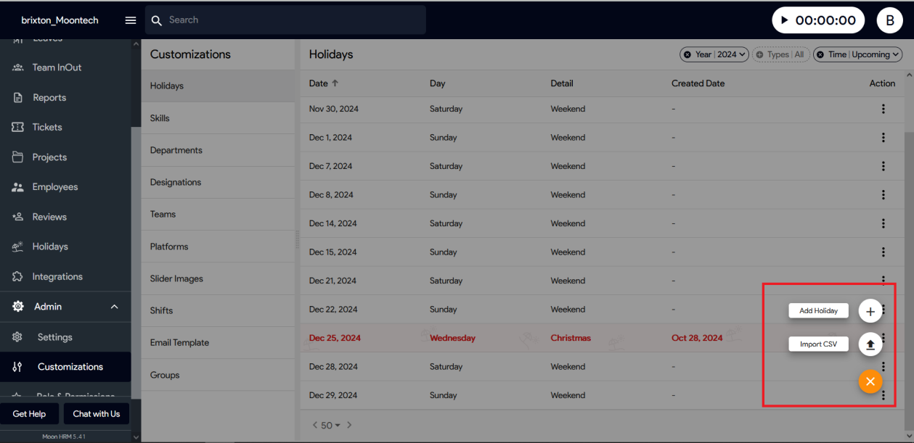Image resolution: width=914 pixels, height=443 pixels.
Task: Sort holidays by Date column arrow
Action: [x=335, y=83]
